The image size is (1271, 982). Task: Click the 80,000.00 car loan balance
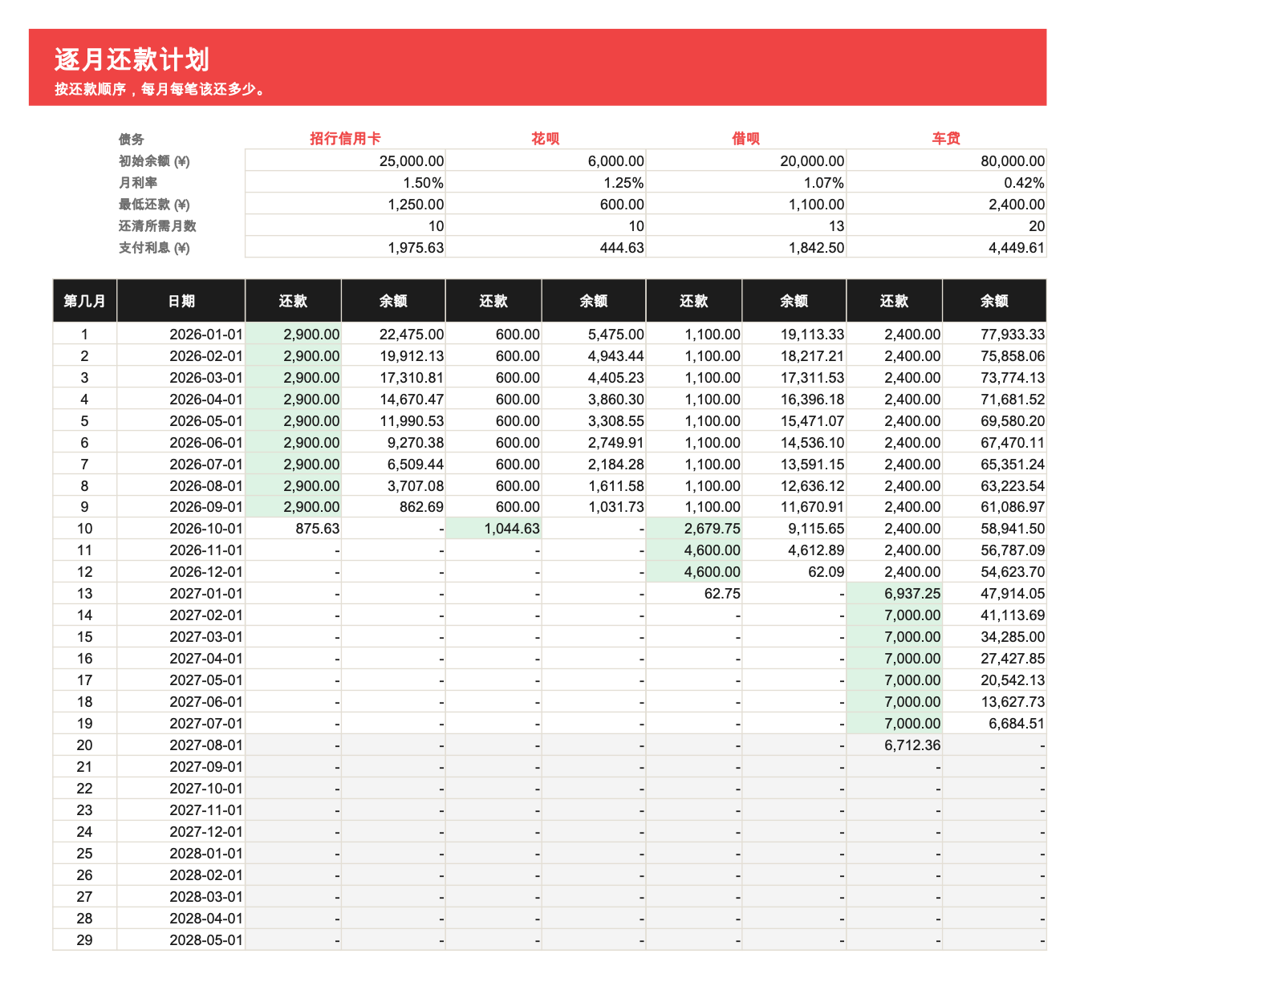click(x=947, y=160)
